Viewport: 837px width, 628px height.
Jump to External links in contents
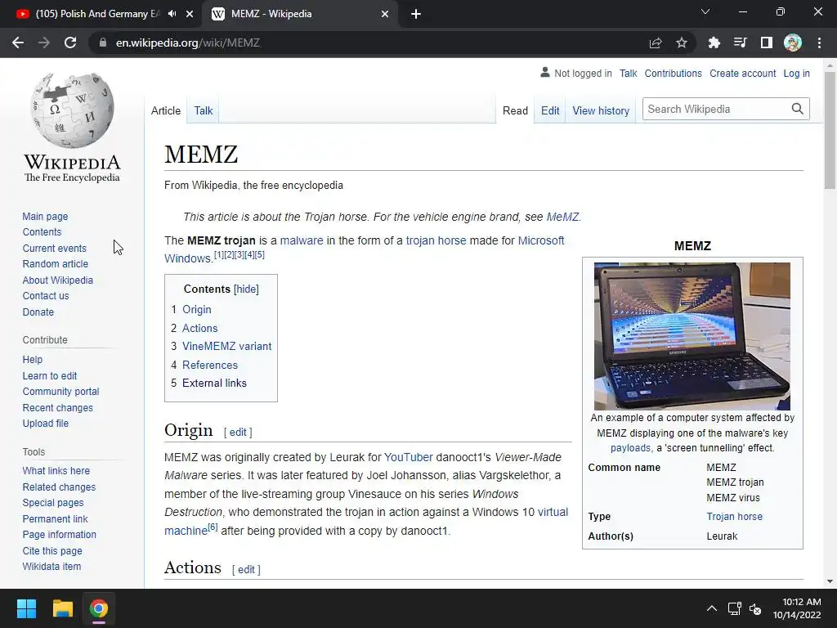click(214, 383)
